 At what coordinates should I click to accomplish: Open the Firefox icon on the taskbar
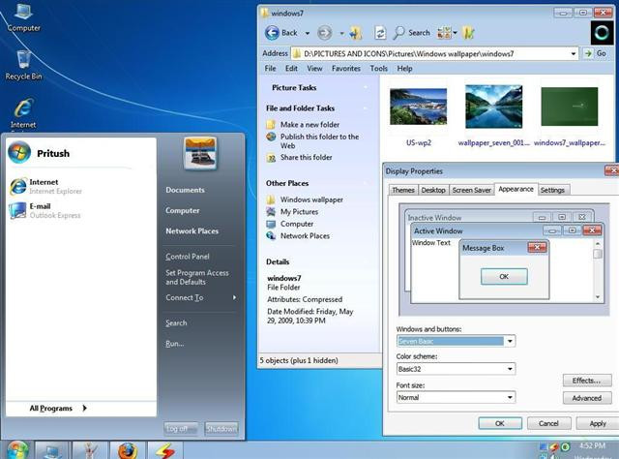point(127,450)
